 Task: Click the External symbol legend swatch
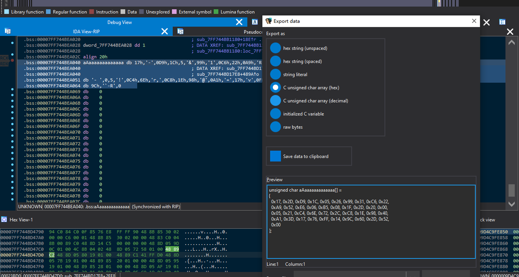(175, 12)
